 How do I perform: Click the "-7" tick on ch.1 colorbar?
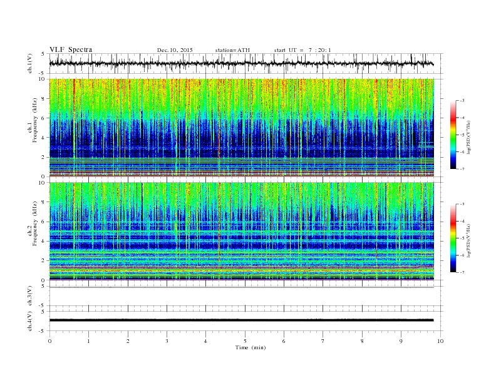462,169
